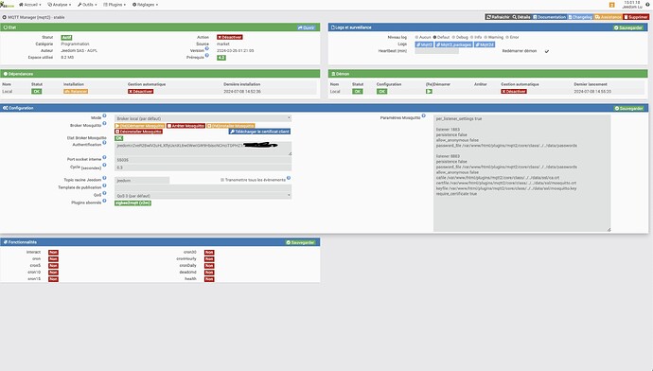Click the help icon beside Paramètres Mosquitto
Viewport: 653px width, 371px height.
[x=424, y=116]
